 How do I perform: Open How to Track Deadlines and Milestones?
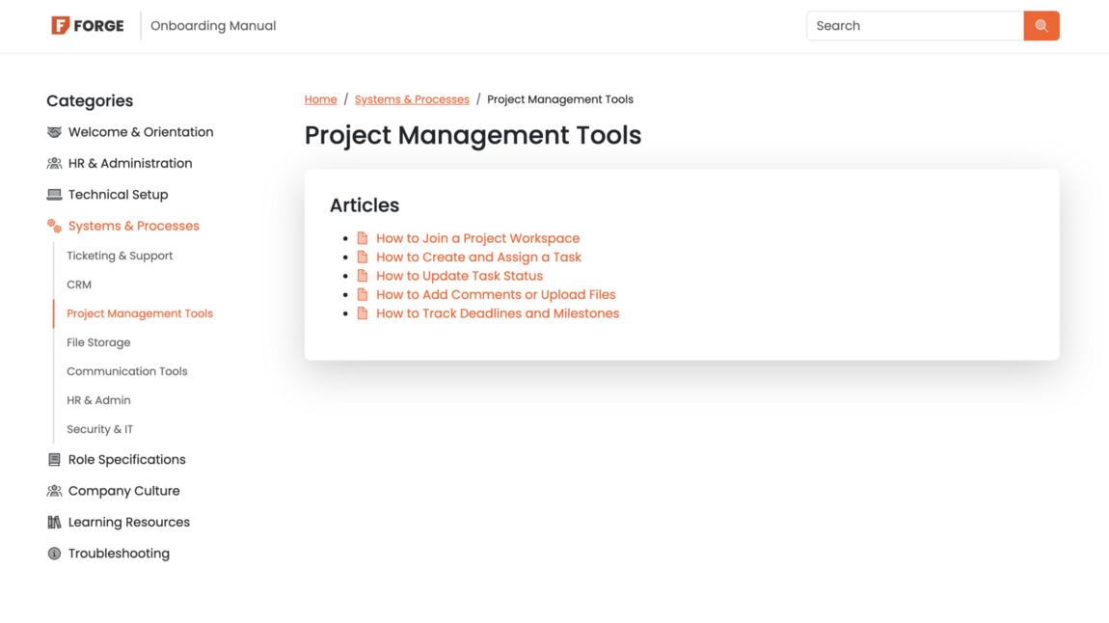[498, 313]
